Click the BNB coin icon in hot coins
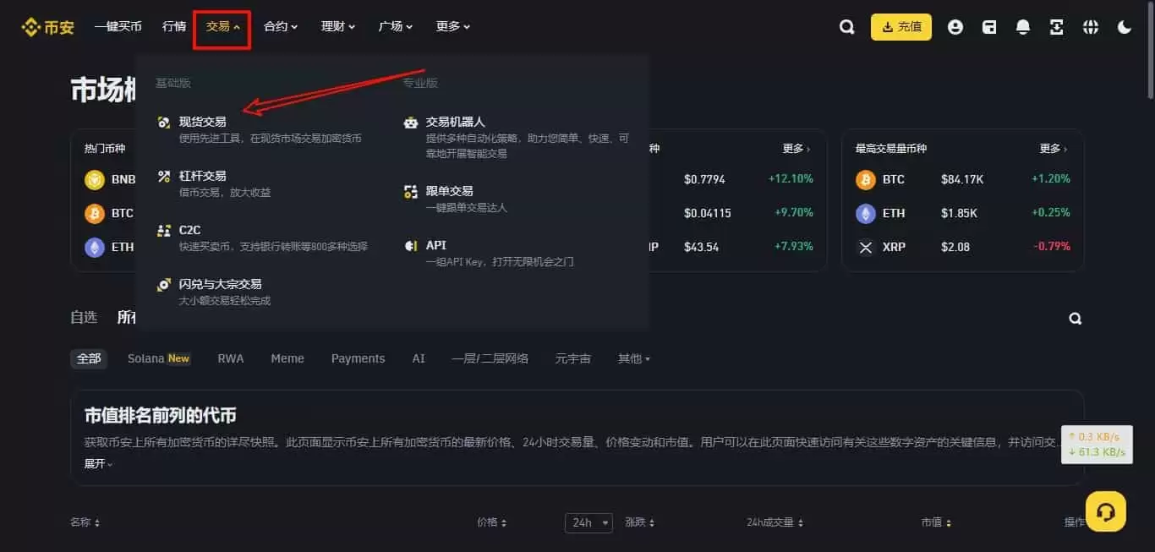Image resolution: width=1155 pixels, height=552 pixels. pyautogui.click(x=95, y=179)
